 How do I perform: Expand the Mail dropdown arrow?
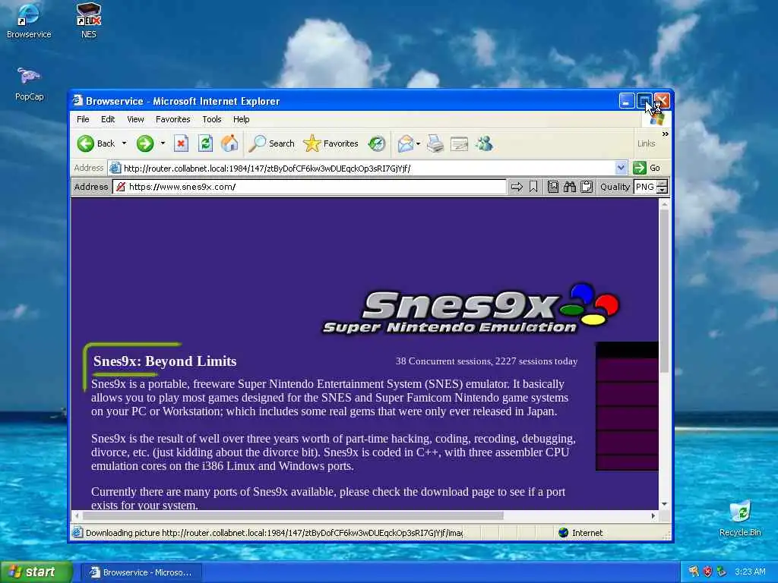pos(419,143)
